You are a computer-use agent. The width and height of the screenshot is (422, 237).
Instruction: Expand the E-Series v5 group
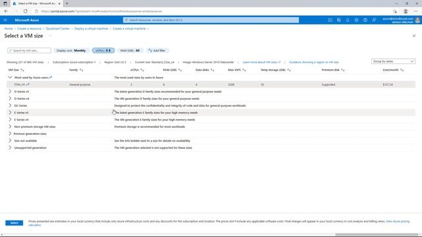pos(10,113)
